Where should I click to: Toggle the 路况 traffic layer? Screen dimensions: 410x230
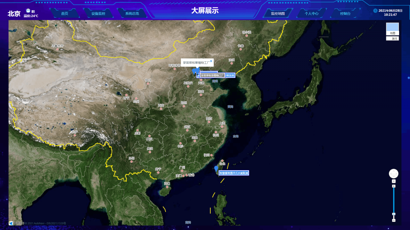pyautogui.click(x=392, y=38)
